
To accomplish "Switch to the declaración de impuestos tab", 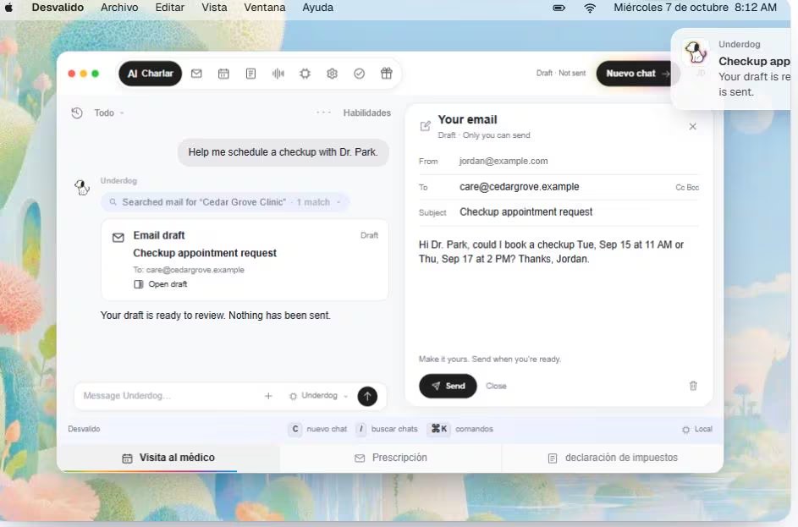I will [613, 458].
